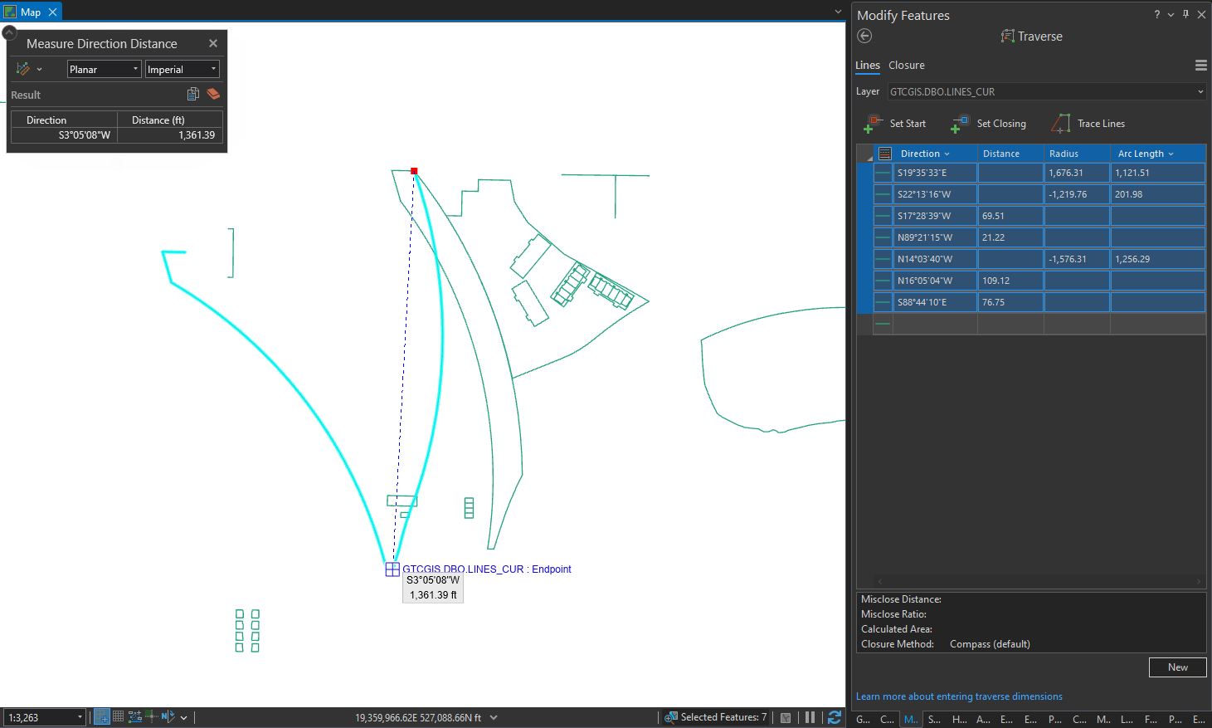
Task: Open the map scale selector showing 1:3,263
Action: 43,716
